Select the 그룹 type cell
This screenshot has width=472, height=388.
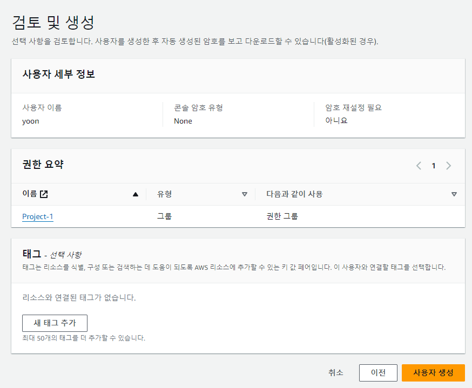(x=164, y=216)
